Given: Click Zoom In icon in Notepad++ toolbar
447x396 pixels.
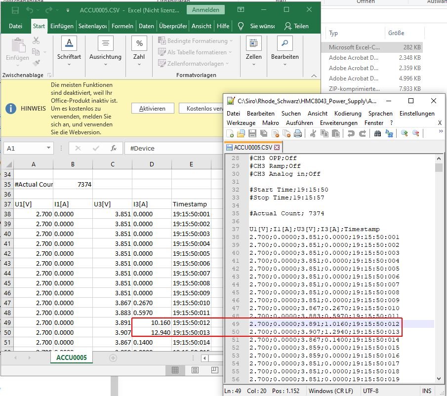Looking at the screenshot, I should (404, 133).
